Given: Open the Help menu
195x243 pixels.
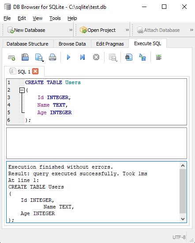Looking at the screenshot, I should 72,18.
